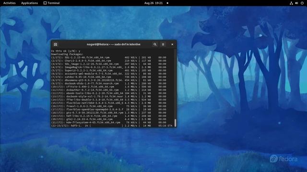Click the terminal title 'sudo dnf in kdenlive'
Screen dimensions: 307x172
pyautogui.click(x=128, y=44)
